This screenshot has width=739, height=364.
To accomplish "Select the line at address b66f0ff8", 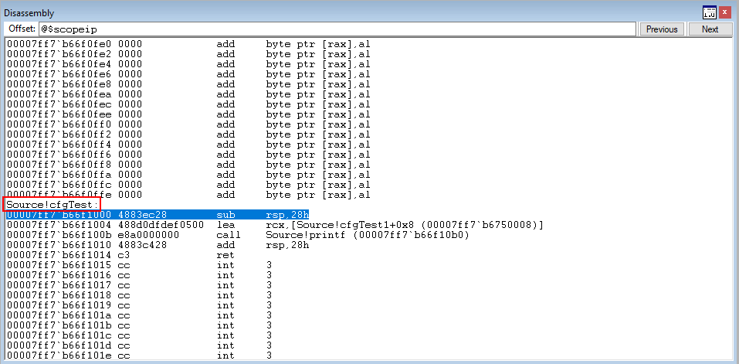I will tap(188, 165).
